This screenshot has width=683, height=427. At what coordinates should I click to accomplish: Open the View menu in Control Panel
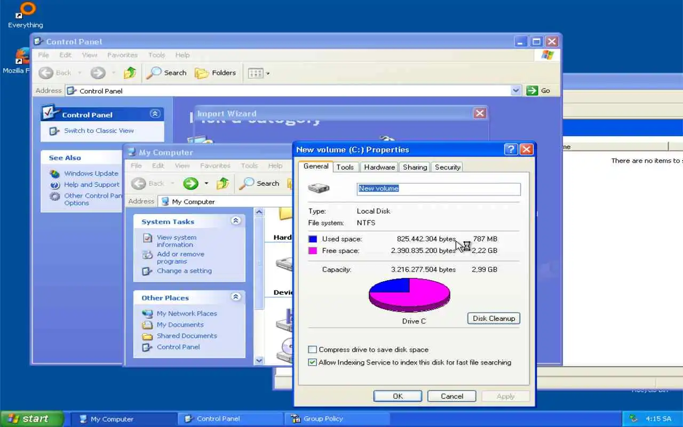coord(89,55)
